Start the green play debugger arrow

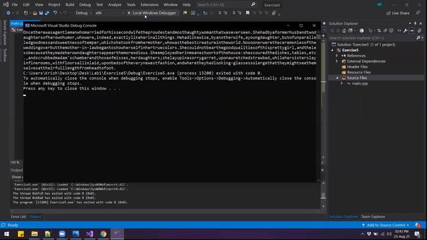[129, 13]
